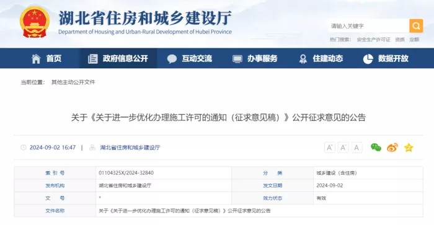434x225 pixels.
Task: Decrease font size with A- button
Action: pyautogui.click(x=343, y=148)
